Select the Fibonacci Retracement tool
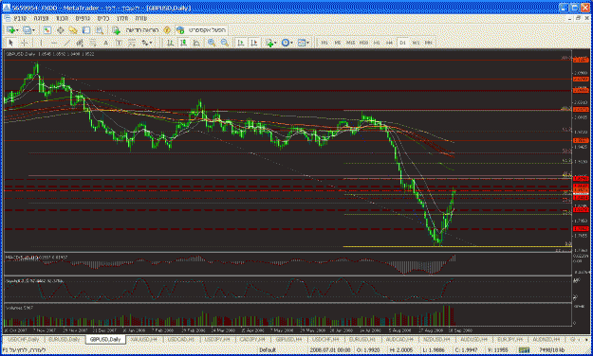Screen dimensions: 593x356 [93, 43]
